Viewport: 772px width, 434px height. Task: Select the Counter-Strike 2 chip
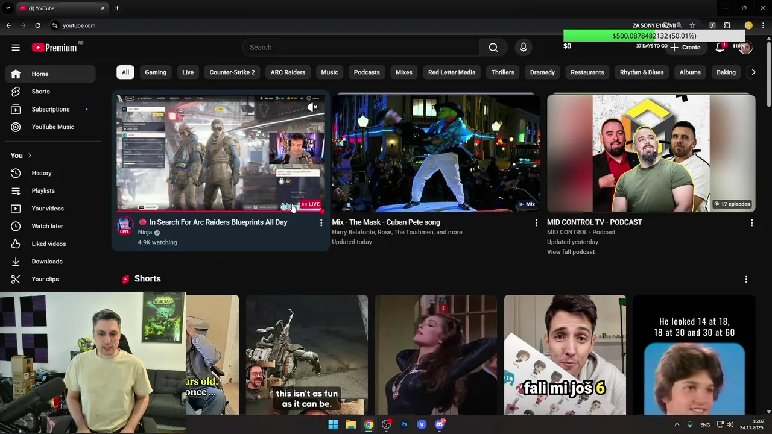232,72
